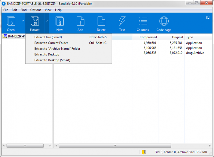
Task: Click the toolbar customize grid icon
Action: point(208,17)
